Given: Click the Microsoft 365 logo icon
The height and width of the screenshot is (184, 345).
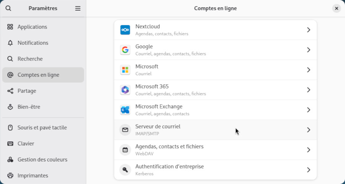Looking at the screenshot, I should [x=125, y=90].
